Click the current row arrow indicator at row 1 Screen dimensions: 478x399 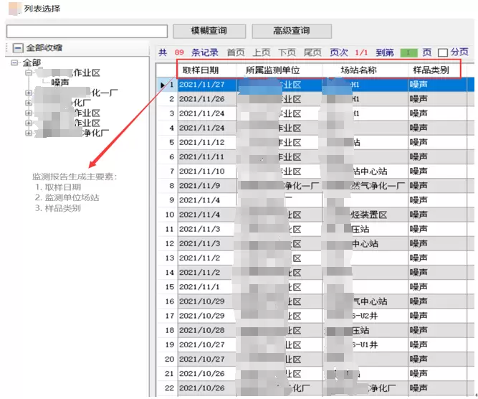(x=163, y=85)
